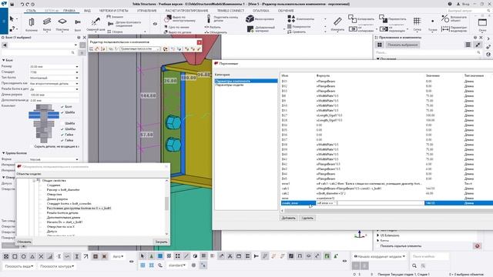Click the formula field of create_error row

point(370,203)
